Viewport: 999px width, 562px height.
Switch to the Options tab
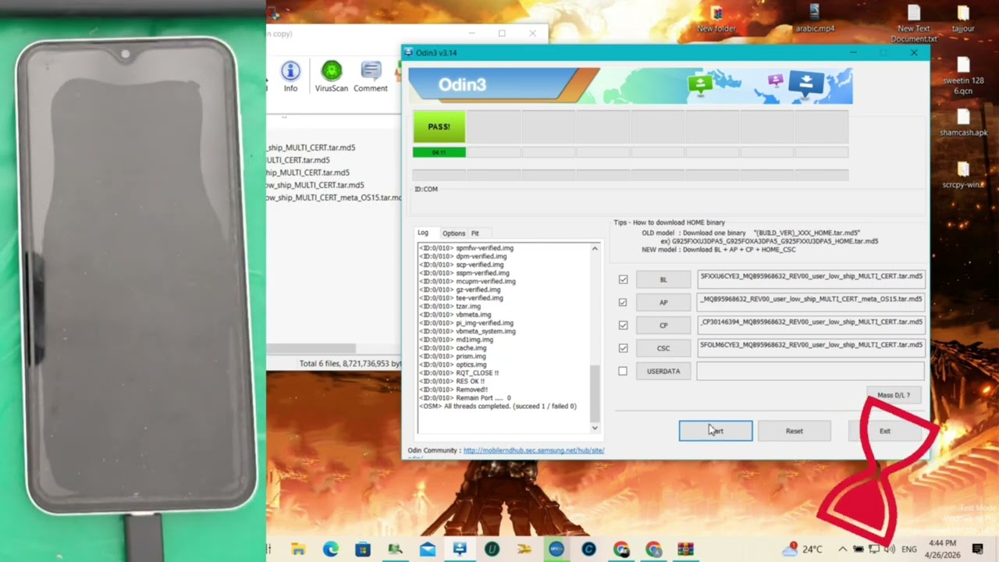point(453,233)
